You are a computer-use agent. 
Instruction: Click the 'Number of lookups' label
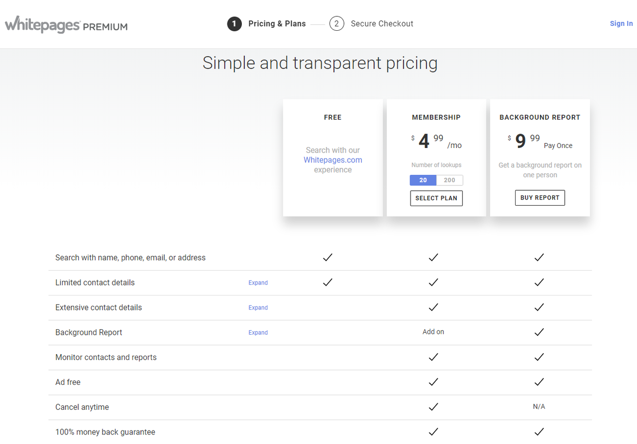pos(436,165)
